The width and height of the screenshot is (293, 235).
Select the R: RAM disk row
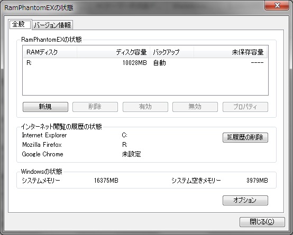(145, 63)
